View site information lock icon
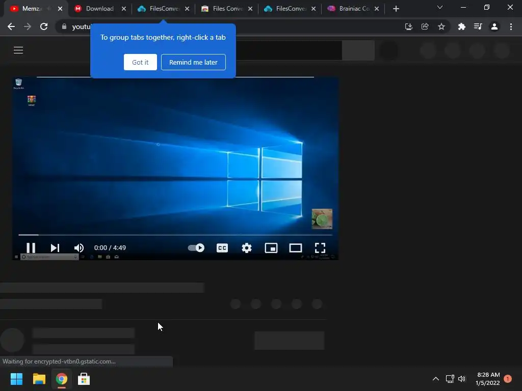 (64, 26)
